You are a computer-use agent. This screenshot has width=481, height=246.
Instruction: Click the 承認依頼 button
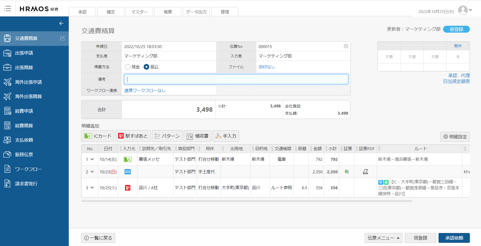click(454, 238)
